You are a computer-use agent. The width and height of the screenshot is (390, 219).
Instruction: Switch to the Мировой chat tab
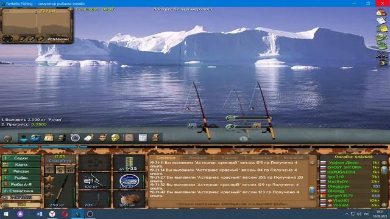pyautogui.click(x=292, y=158)
